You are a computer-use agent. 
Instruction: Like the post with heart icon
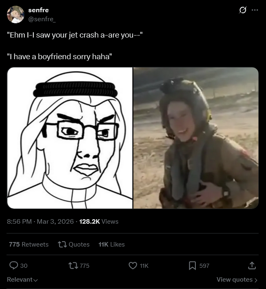133,266
